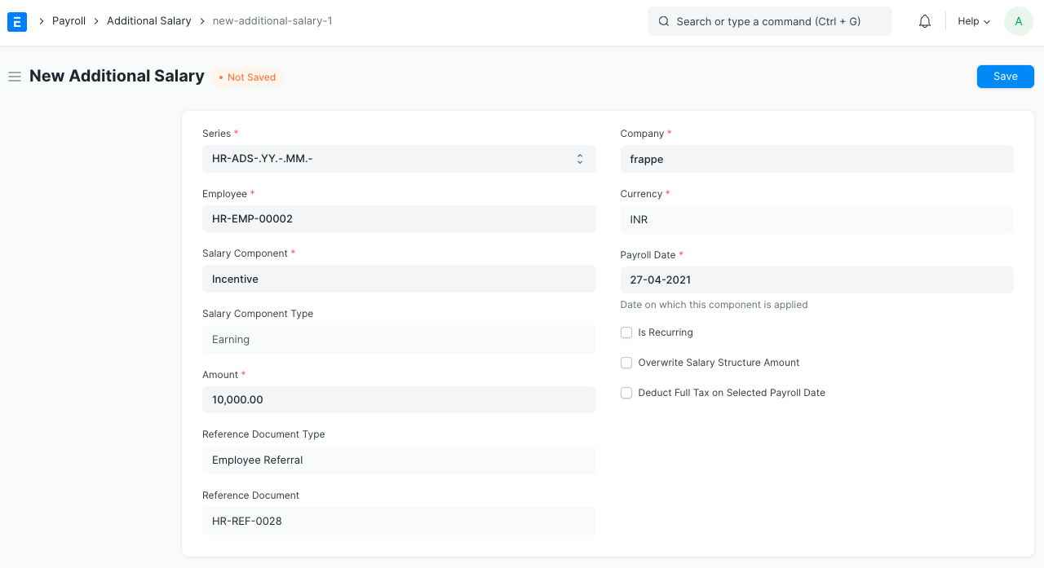
Task: Open the sidebar with the hamburger icon
Action: pyautogui.click(x=15, y=76)
